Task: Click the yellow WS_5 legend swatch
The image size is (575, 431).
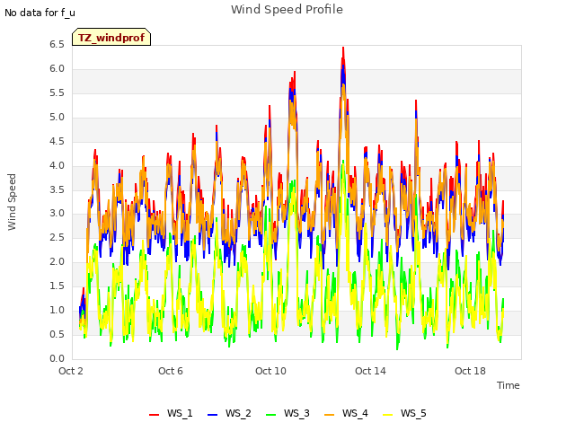Action: [x=387, y=415]
